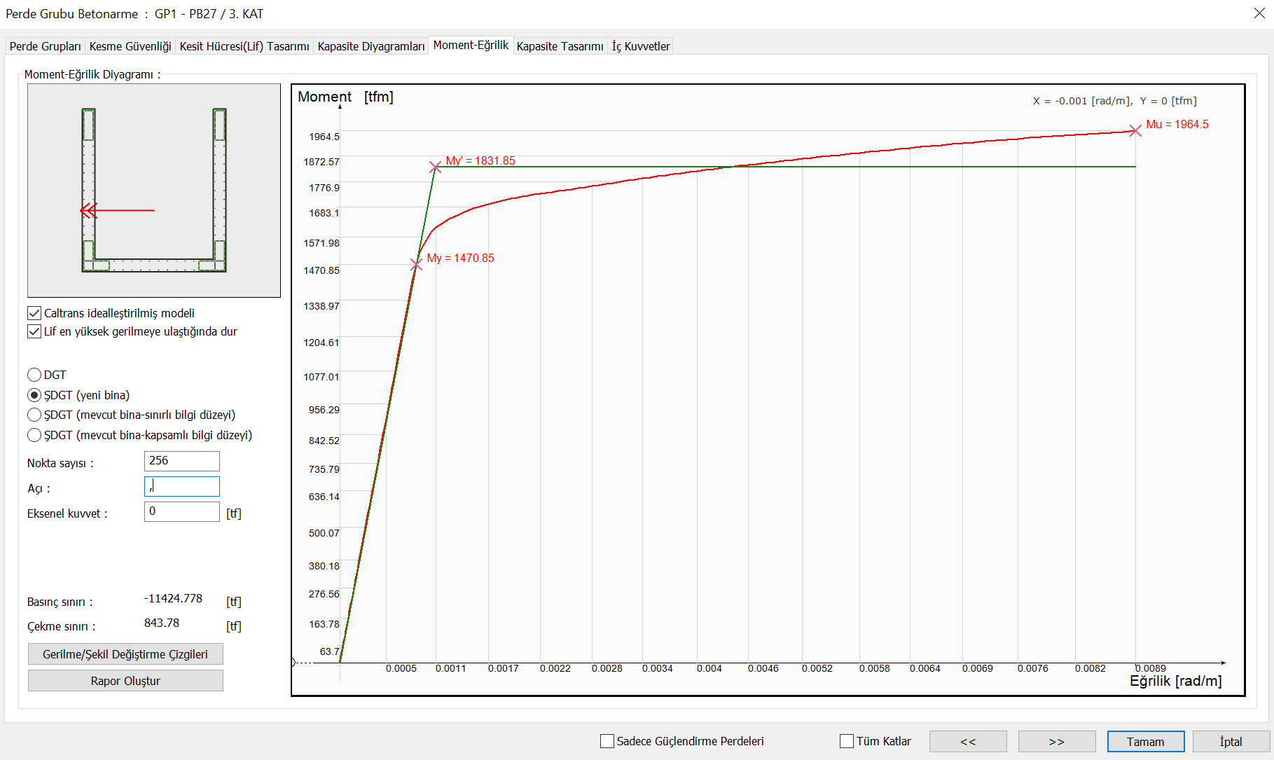Go to previous wall with << button
This screenshot has width=1274, height=760.
click(968, 741)
